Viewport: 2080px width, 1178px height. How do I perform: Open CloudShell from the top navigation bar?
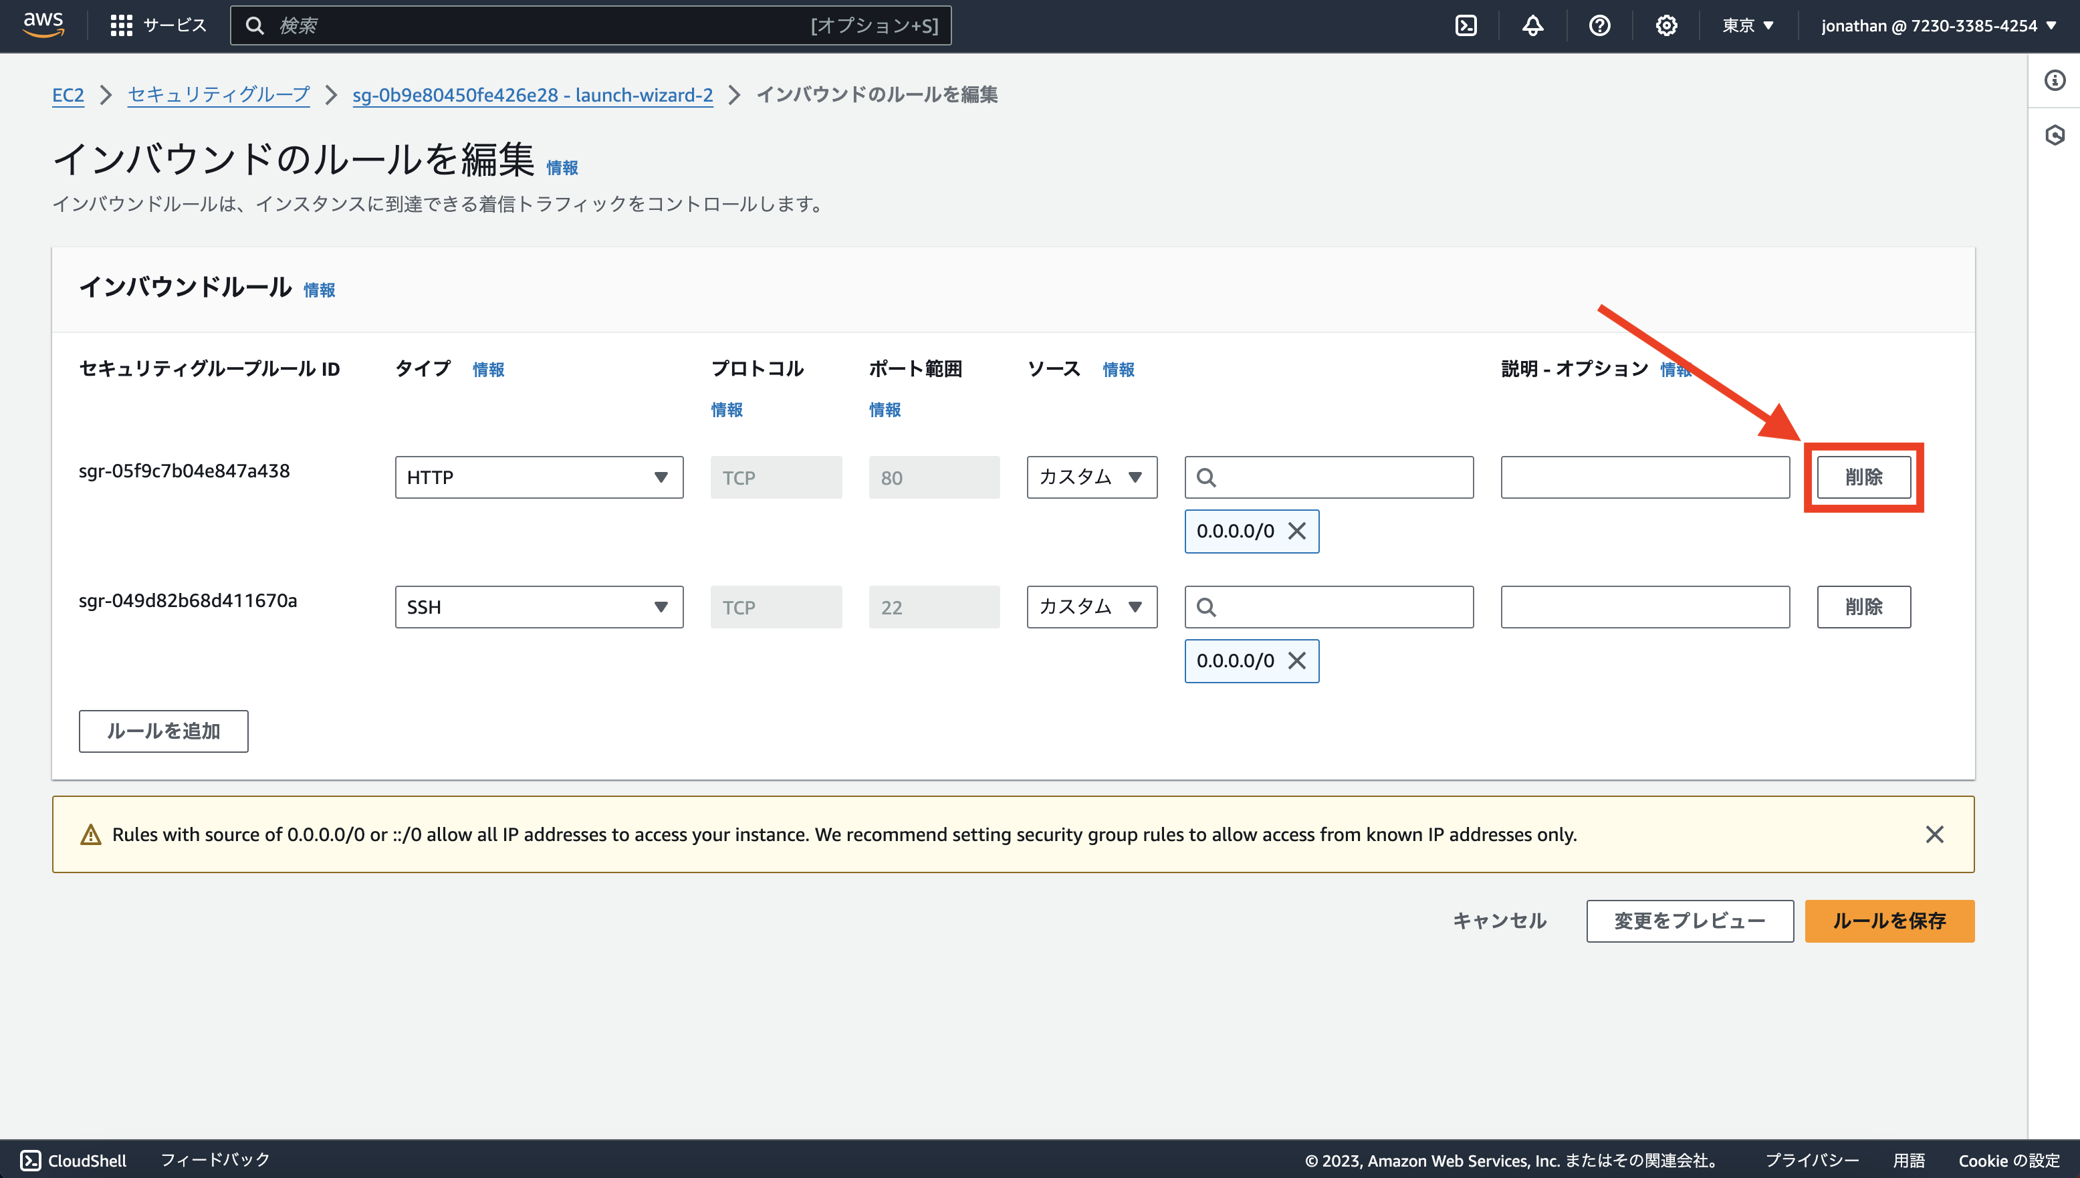(x=1466, y=25)
